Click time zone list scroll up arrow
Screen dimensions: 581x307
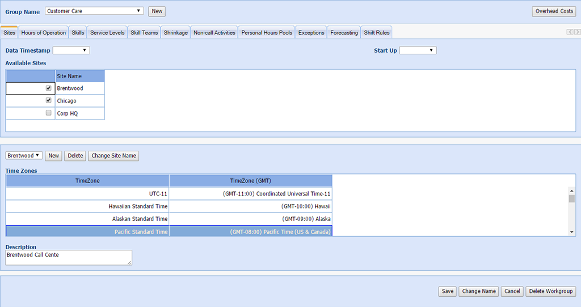(x=571, y=191)
